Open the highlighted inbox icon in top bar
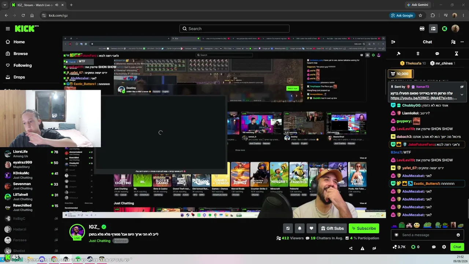The image size is (469, 264). (433, 29)
